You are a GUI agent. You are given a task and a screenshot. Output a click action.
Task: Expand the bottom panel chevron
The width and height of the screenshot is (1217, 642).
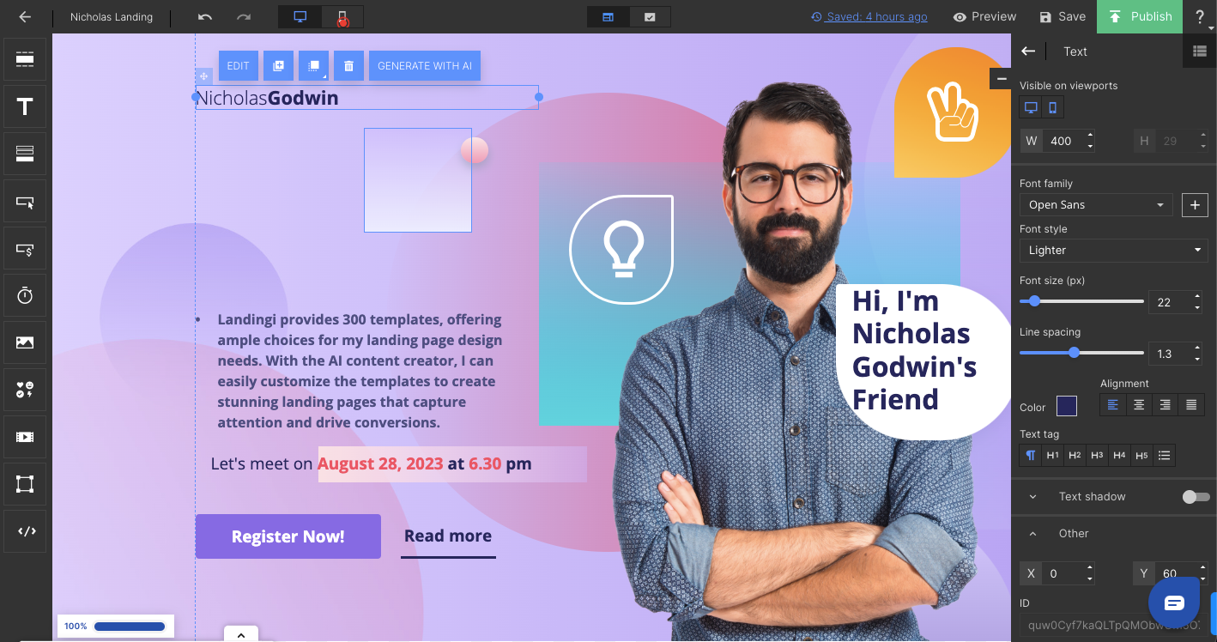241,634
